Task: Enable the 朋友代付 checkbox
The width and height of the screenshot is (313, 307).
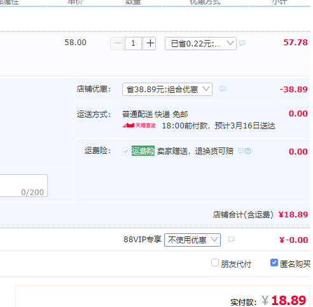Action: 215,263
